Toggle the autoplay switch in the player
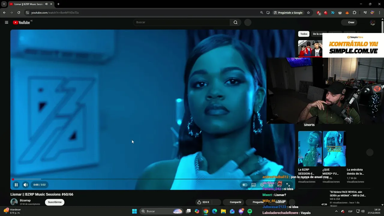The height and width of the screenshot is (216, 384). tap(245, 185)
